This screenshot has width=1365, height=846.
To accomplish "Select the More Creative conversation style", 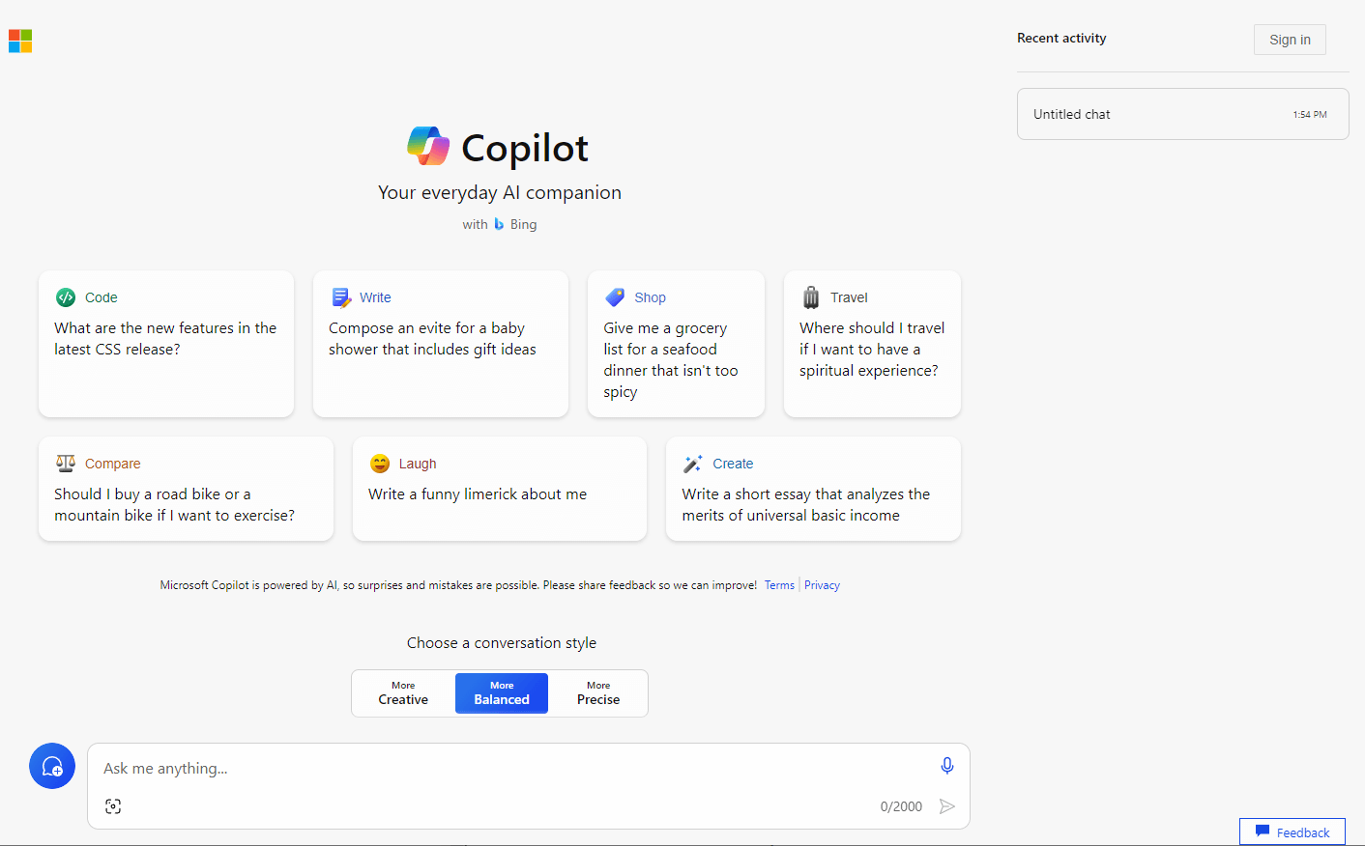I will pos(403,693).
